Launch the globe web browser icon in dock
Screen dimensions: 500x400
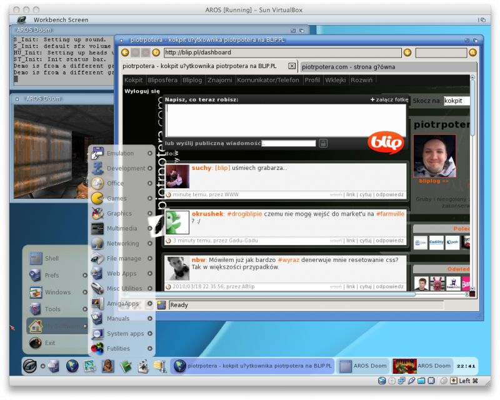pyautogui.click(x=72, y=366)
